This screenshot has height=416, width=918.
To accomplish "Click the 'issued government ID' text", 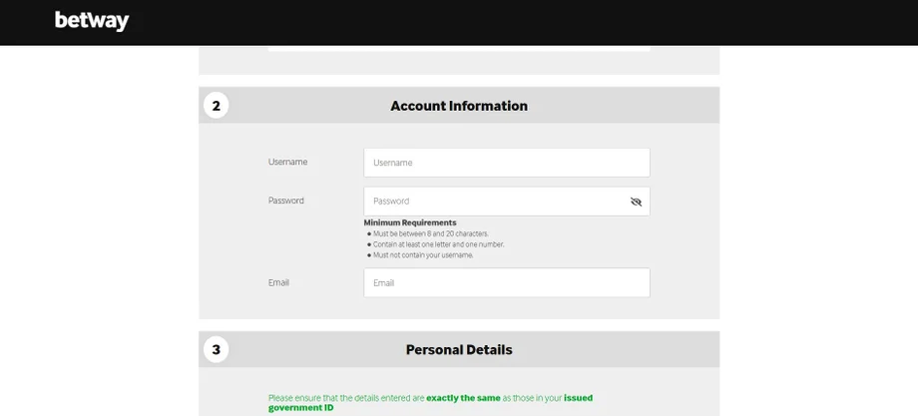I will [430, 403].
